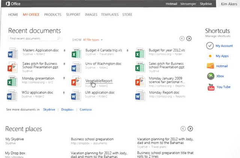Click the Hotmail envelope icon in Shortcuts
This screenshot has width=240, height=158.
point(210,66)
